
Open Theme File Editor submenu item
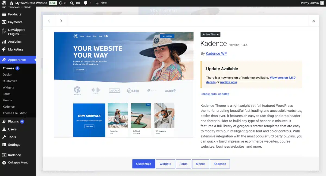point(15,113)
